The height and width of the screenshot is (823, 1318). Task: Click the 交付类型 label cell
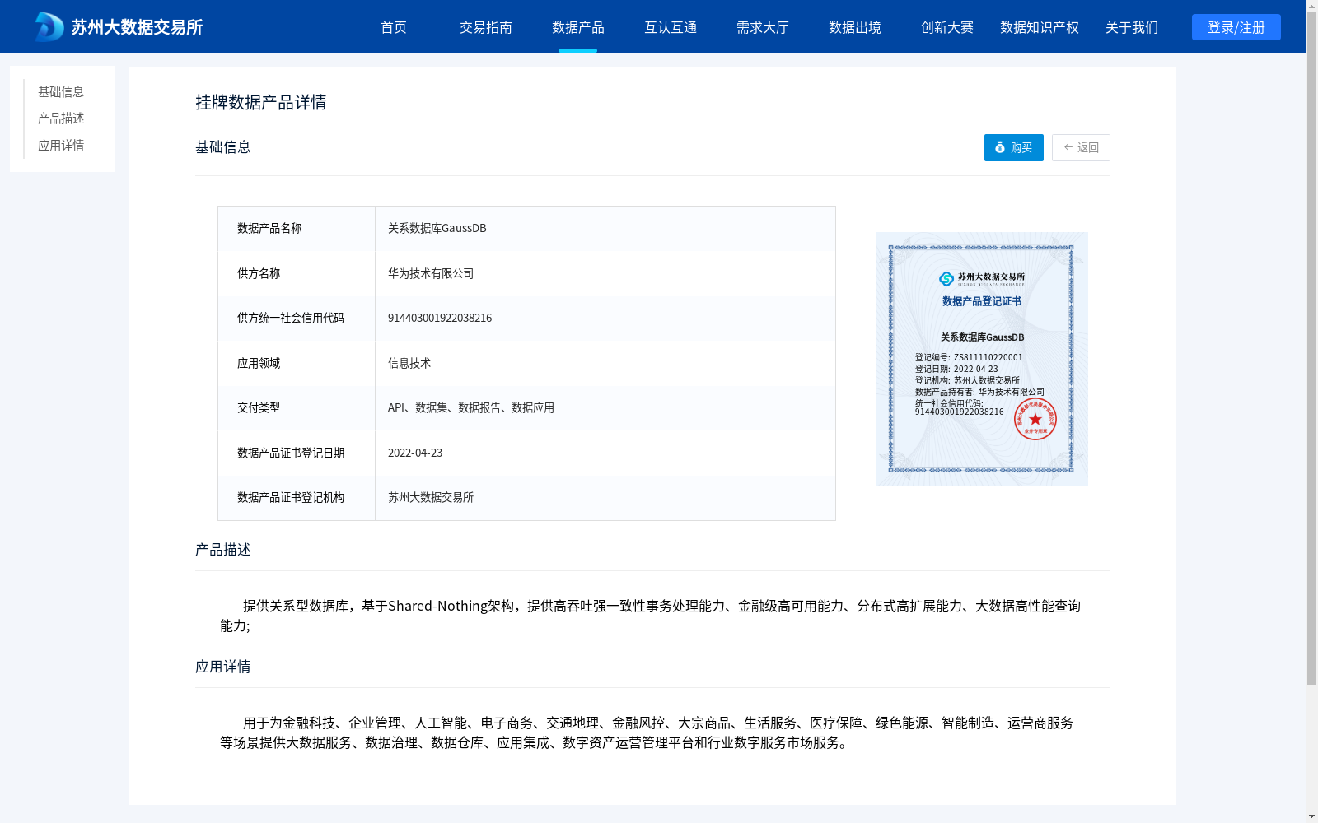[x=297, y=408]
